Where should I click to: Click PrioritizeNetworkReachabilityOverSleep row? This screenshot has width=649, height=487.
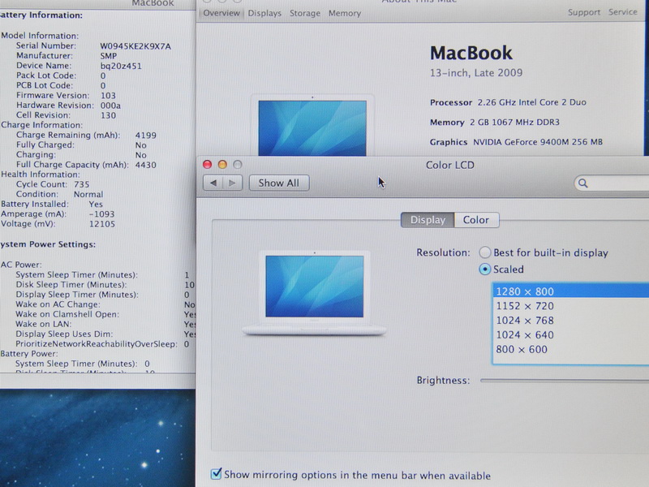(102, 344)
